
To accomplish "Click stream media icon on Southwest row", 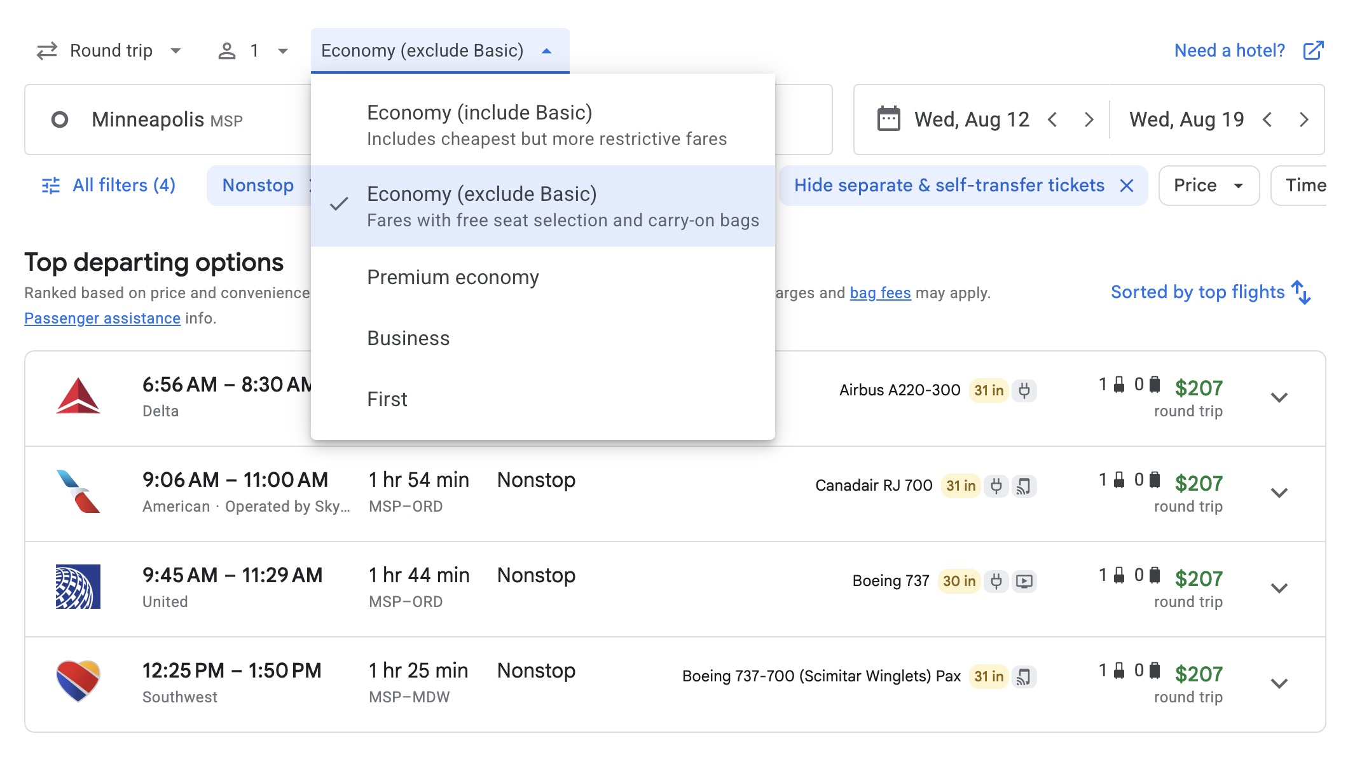I will (1024, 677).
